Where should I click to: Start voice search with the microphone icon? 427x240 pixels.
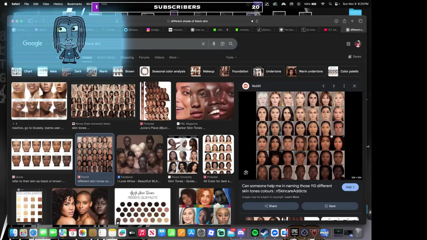tap(214, 44)
